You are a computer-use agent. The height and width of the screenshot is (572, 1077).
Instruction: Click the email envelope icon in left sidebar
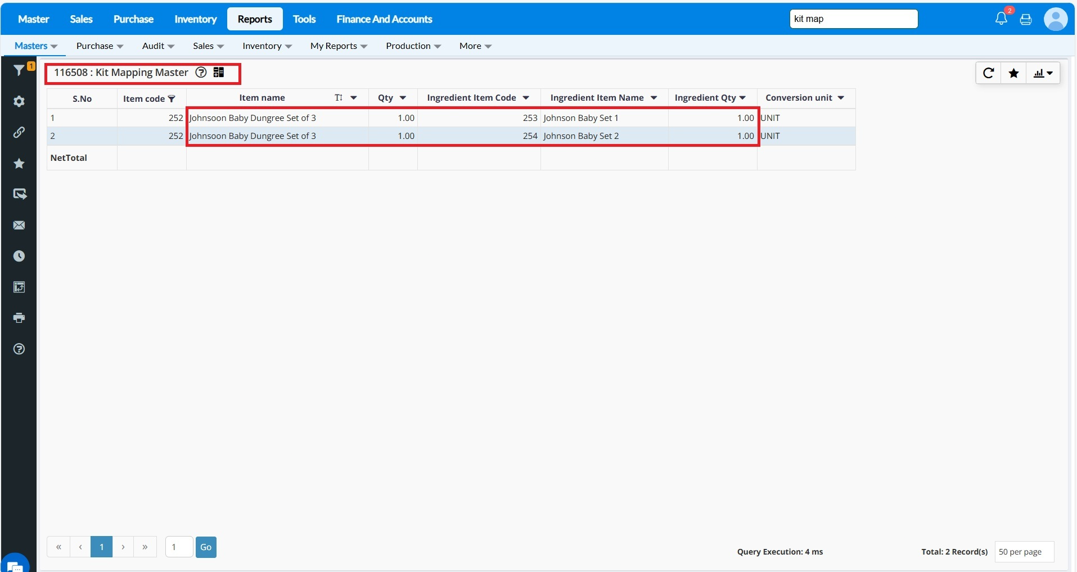(x=19, y=225)
